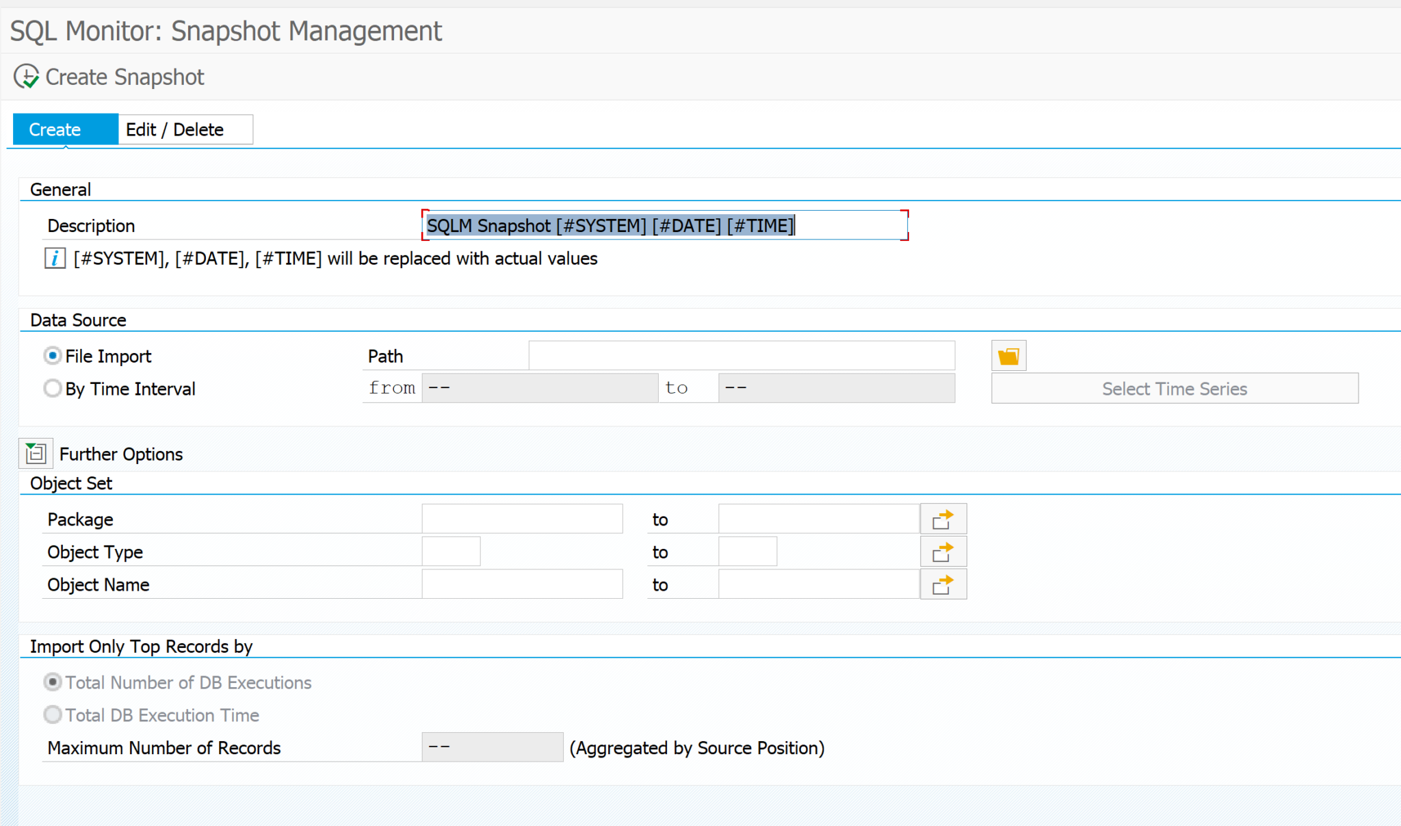Select the Description text field contents
Screen dimensions: 1401x826
point(664,225)
